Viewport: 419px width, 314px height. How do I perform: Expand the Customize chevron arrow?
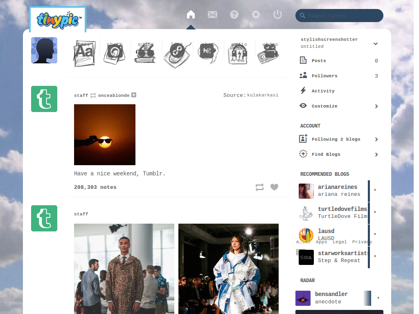pyautogui.click(x=376, y=106)
